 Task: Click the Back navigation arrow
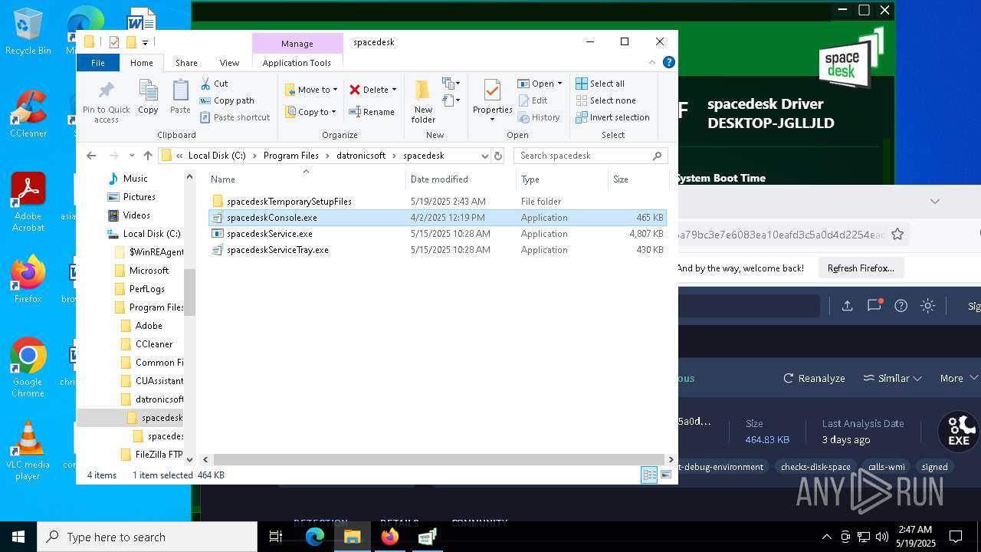point(91,156)
